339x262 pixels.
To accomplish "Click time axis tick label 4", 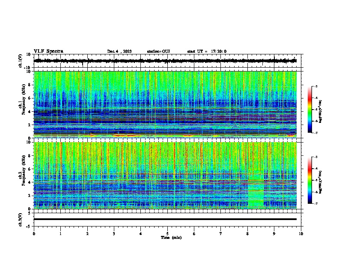I will tap(141, 234).
